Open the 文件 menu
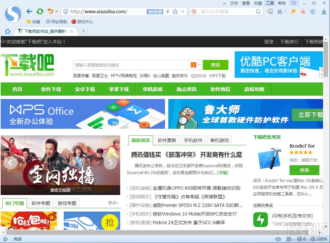 pyautogui.click(x=234, y=3)
